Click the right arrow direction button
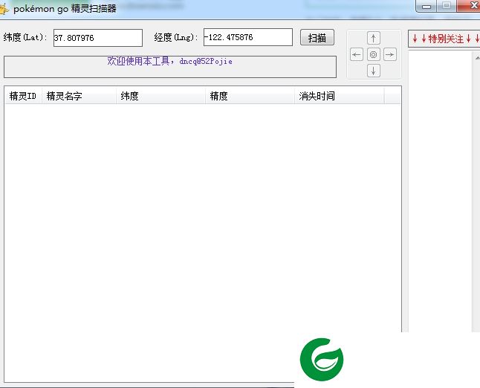This screenshot has height=388, width=480. (x=390, y=54)
